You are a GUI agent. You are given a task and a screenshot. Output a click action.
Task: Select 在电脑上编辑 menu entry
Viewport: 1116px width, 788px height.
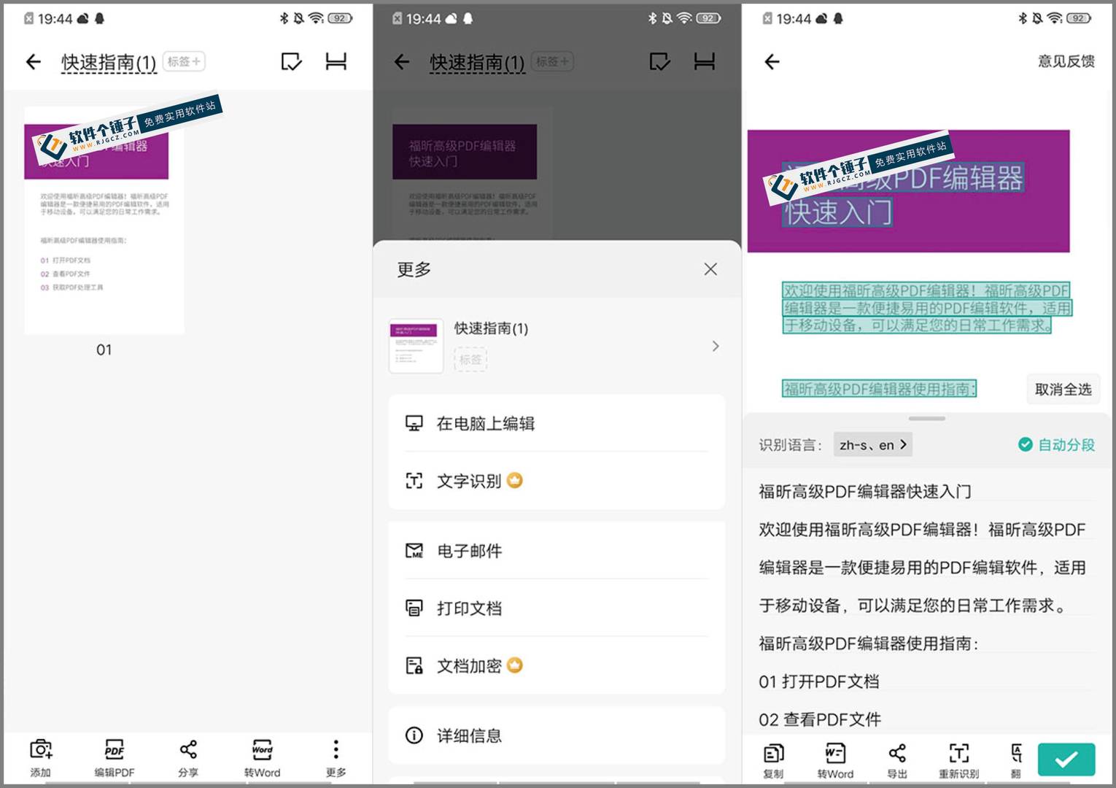point(557,423)
